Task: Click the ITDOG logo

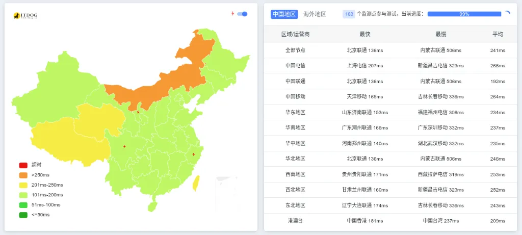Action: pyautogui.click(x=25, y=16)
